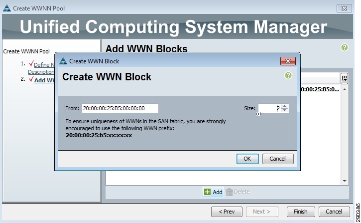Open help icon in Add WWN Blocks pane

click(x=345, y=47)
